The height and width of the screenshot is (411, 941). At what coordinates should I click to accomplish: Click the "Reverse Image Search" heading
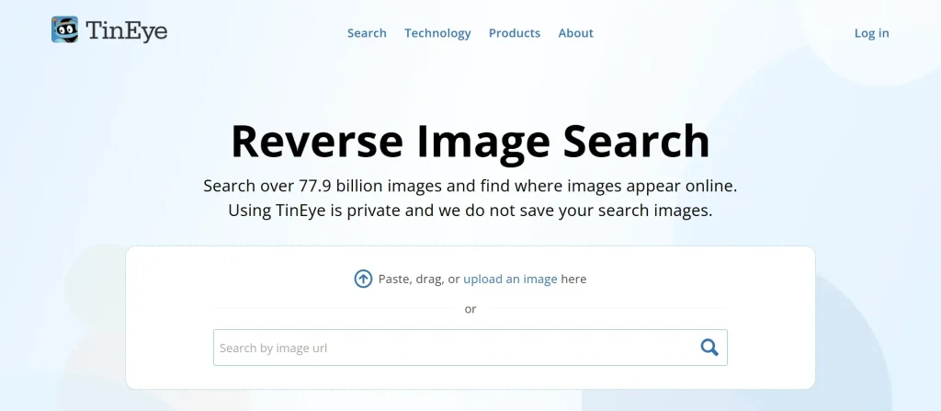point(470,141)
